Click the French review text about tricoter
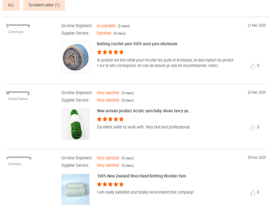 tap(165, 63)
